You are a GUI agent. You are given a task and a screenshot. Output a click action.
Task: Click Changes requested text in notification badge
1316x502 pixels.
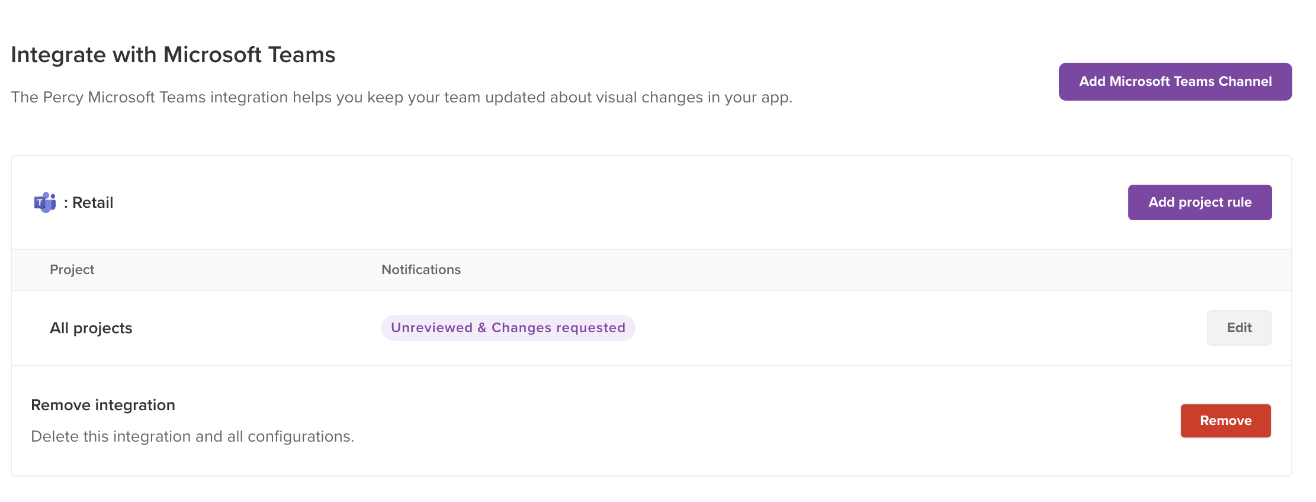(x=559, y=328)
